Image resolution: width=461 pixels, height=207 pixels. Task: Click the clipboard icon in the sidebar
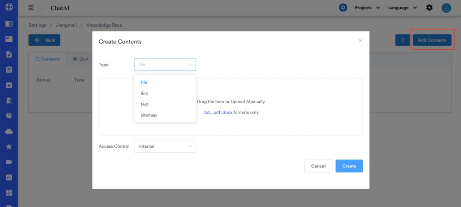coord(9,70)
